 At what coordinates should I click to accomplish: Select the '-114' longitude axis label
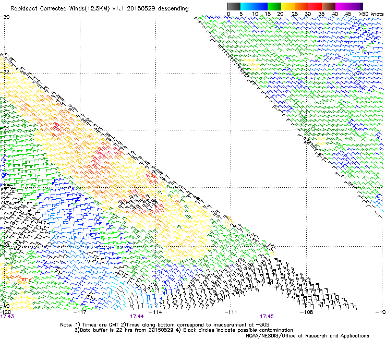[156, 312]
